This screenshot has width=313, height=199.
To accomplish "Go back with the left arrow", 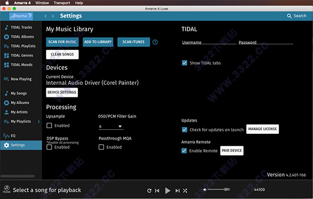I will (45, 16).
